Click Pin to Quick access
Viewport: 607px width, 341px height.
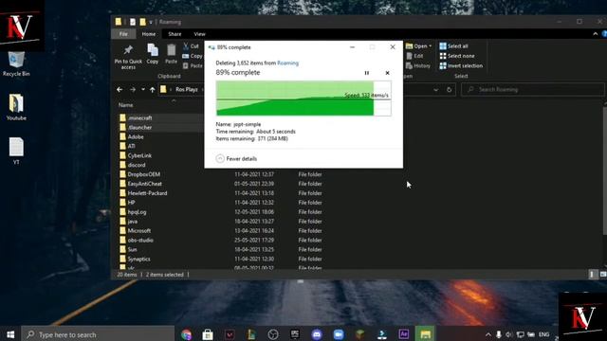tap(128, 57)
